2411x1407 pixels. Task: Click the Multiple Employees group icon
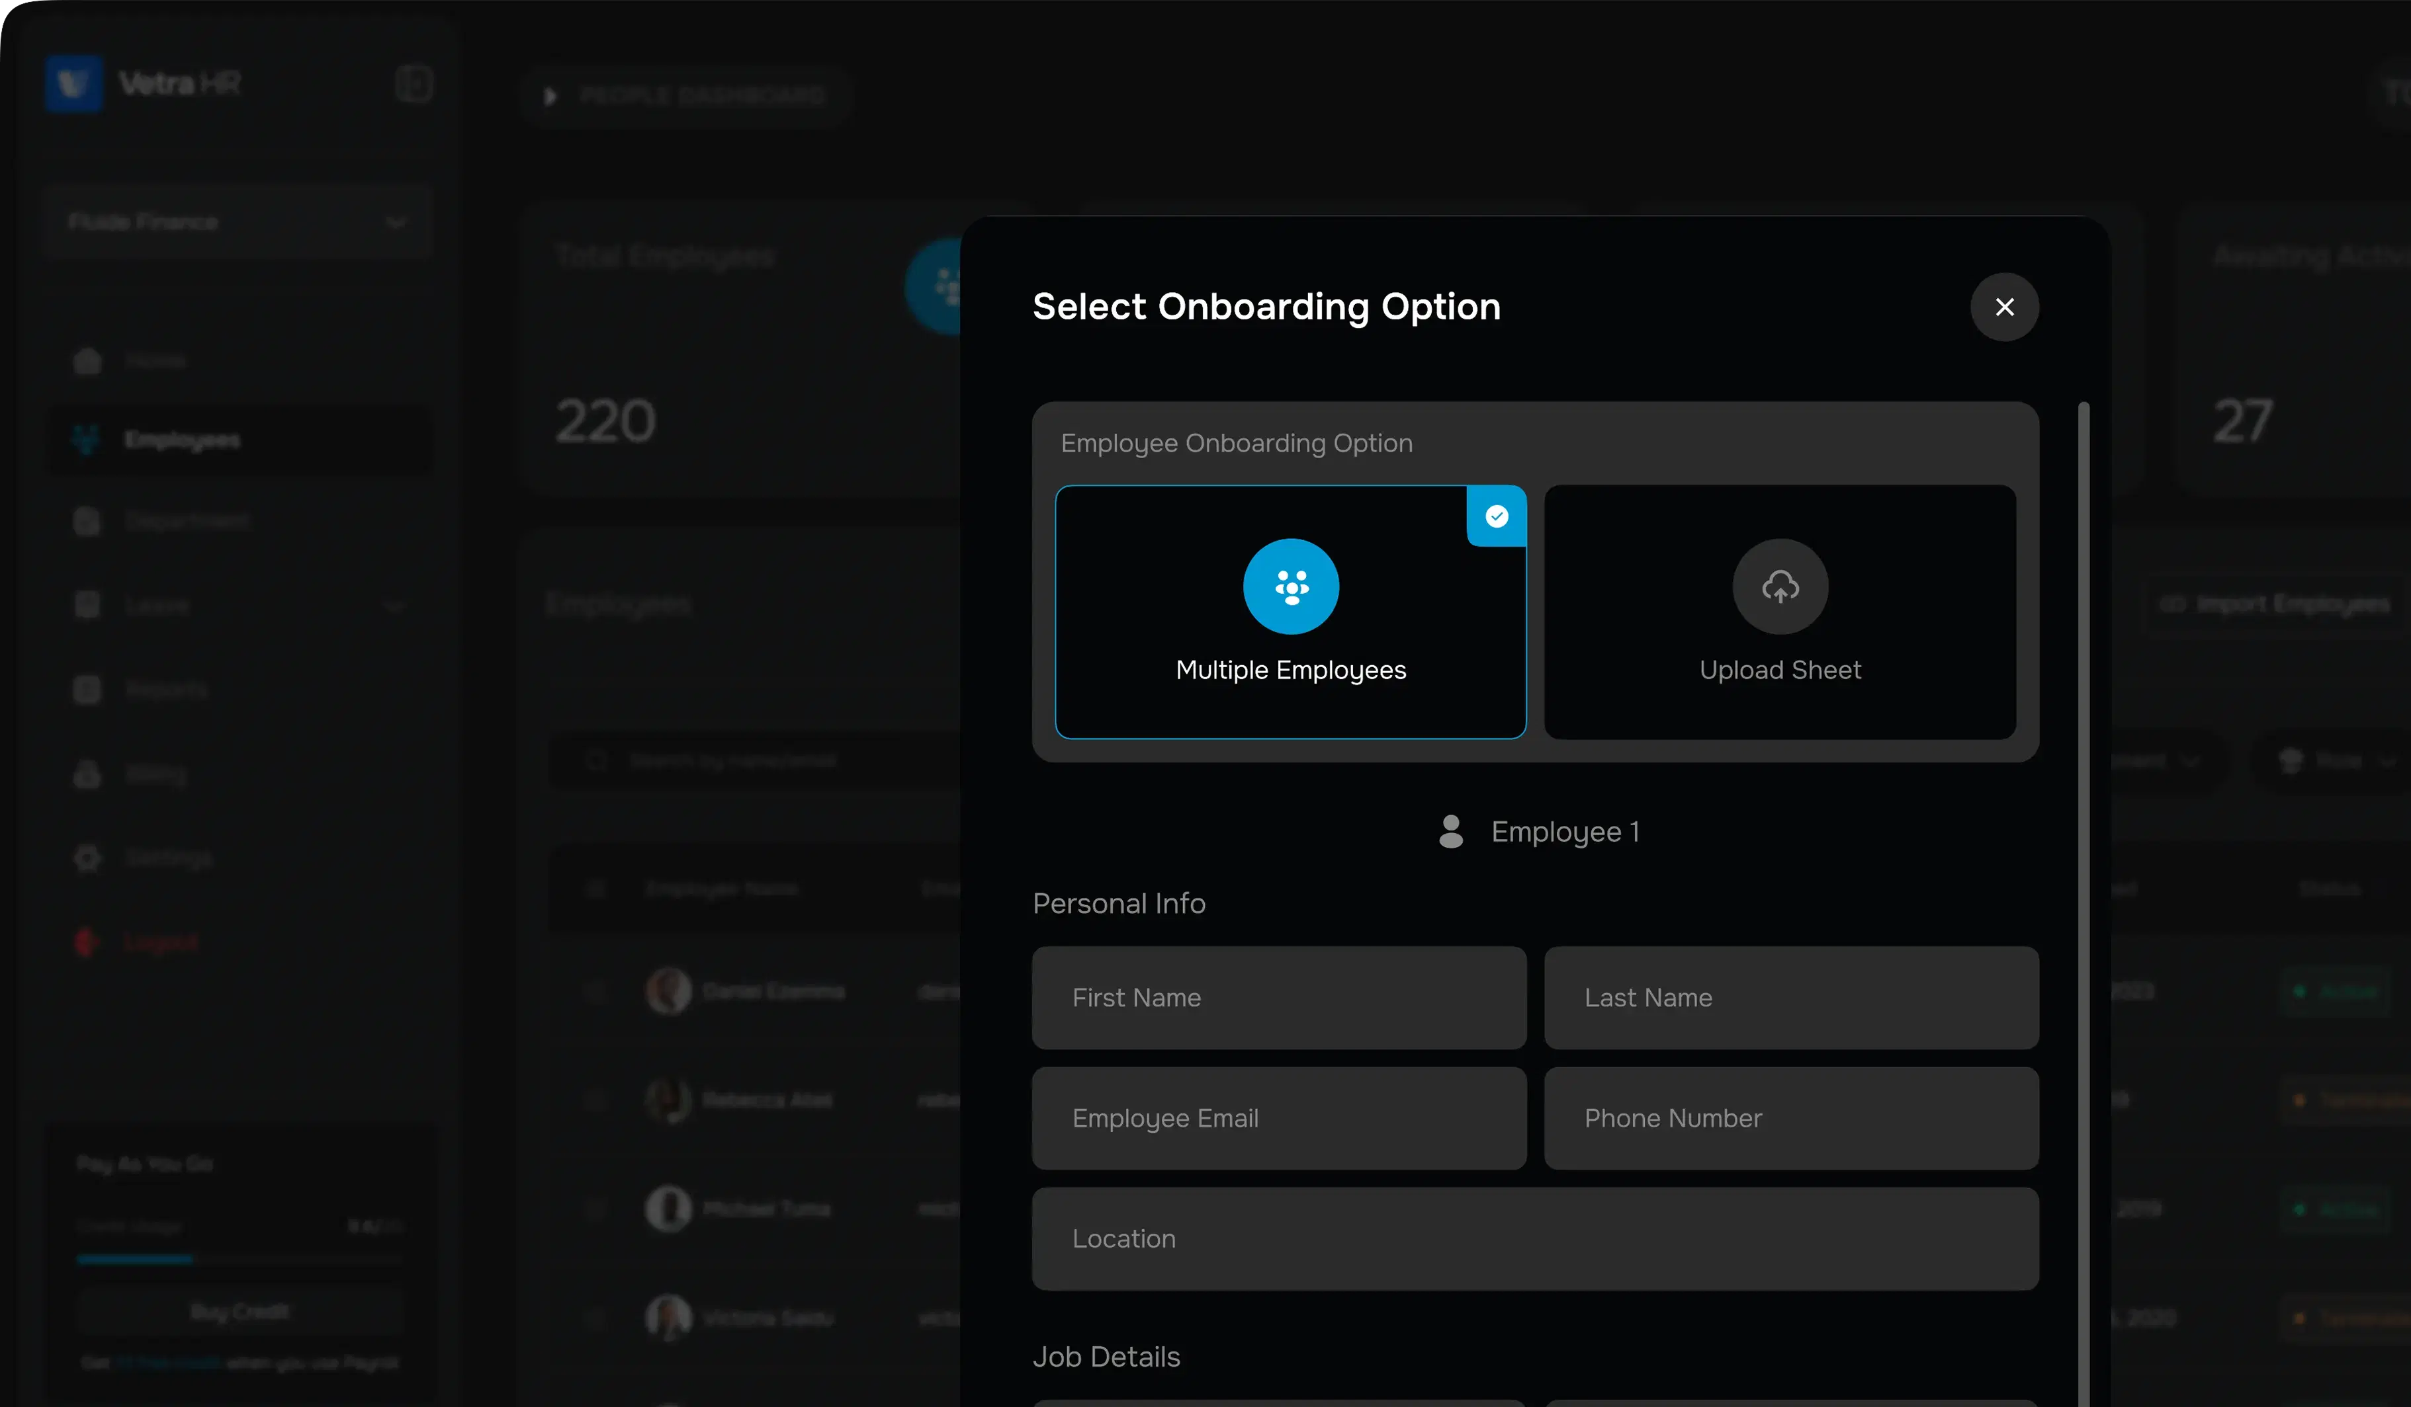[x=1291, y=586]
